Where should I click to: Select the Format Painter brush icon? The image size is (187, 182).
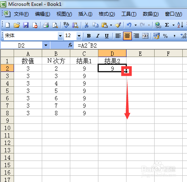click(118, 25)
